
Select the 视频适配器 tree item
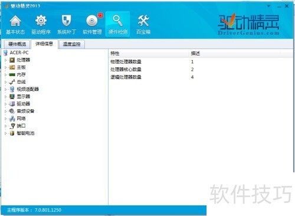click(28, 89)
